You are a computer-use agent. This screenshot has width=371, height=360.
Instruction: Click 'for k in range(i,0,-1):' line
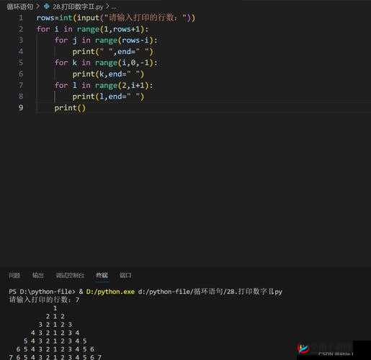pos(106,63)
